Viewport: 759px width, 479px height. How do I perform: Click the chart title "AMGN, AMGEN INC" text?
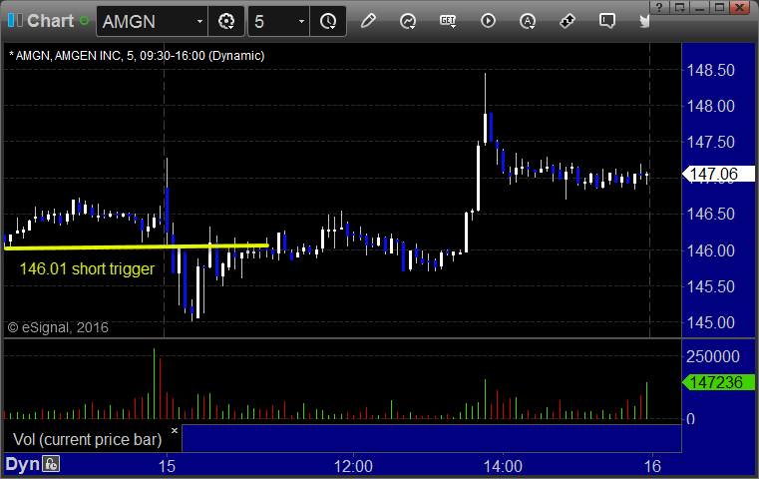(68, 56)
